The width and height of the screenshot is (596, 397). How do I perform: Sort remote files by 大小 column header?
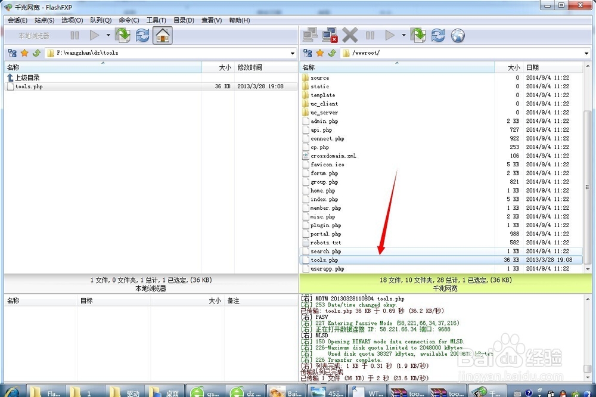pos(509,67)
